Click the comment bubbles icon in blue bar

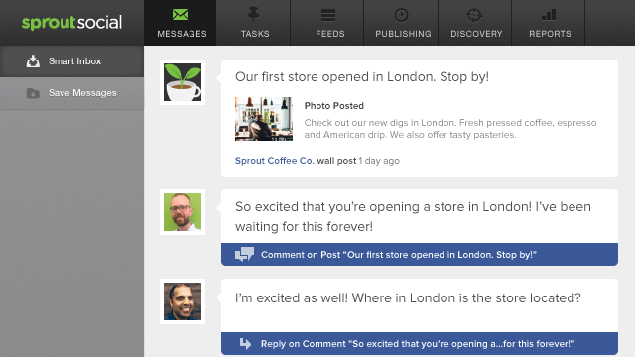click(244, 254)
